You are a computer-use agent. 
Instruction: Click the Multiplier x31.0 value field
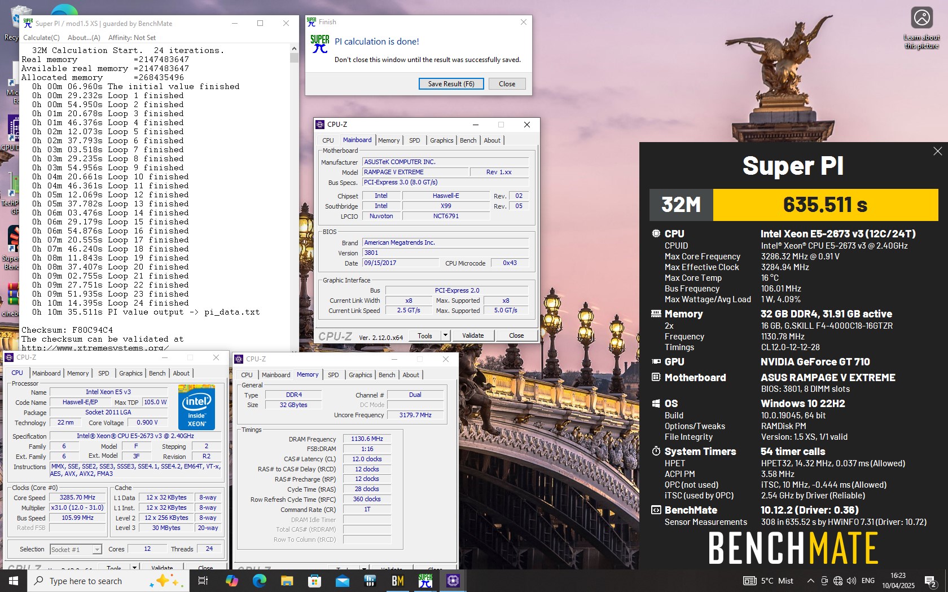[x=77, y=507]
